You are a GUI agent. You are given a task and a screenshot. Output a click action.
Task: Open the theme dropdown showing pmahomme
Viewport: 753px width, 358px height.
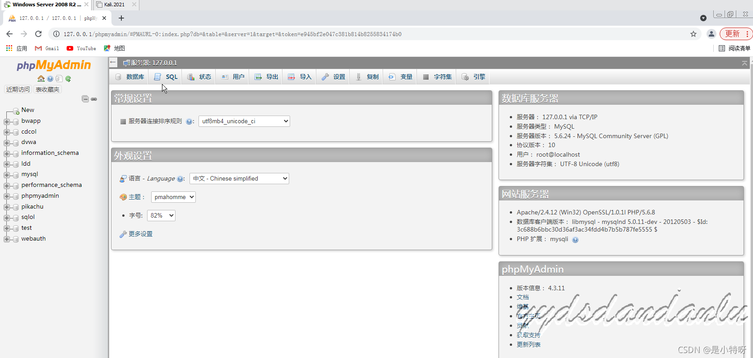pos(173,197)
